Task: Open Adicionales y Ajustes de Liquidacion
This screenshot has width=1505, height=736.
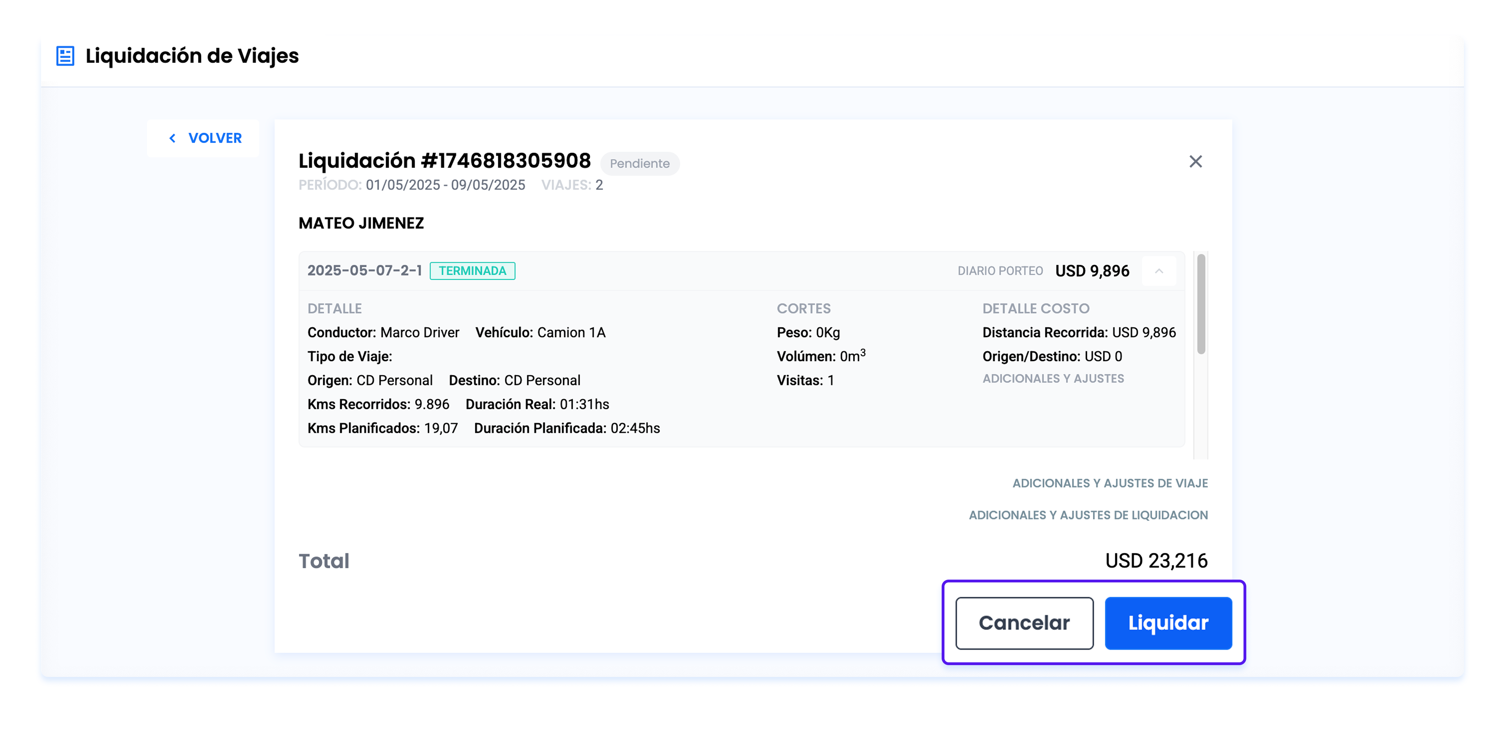Action: coord(1088,515)
